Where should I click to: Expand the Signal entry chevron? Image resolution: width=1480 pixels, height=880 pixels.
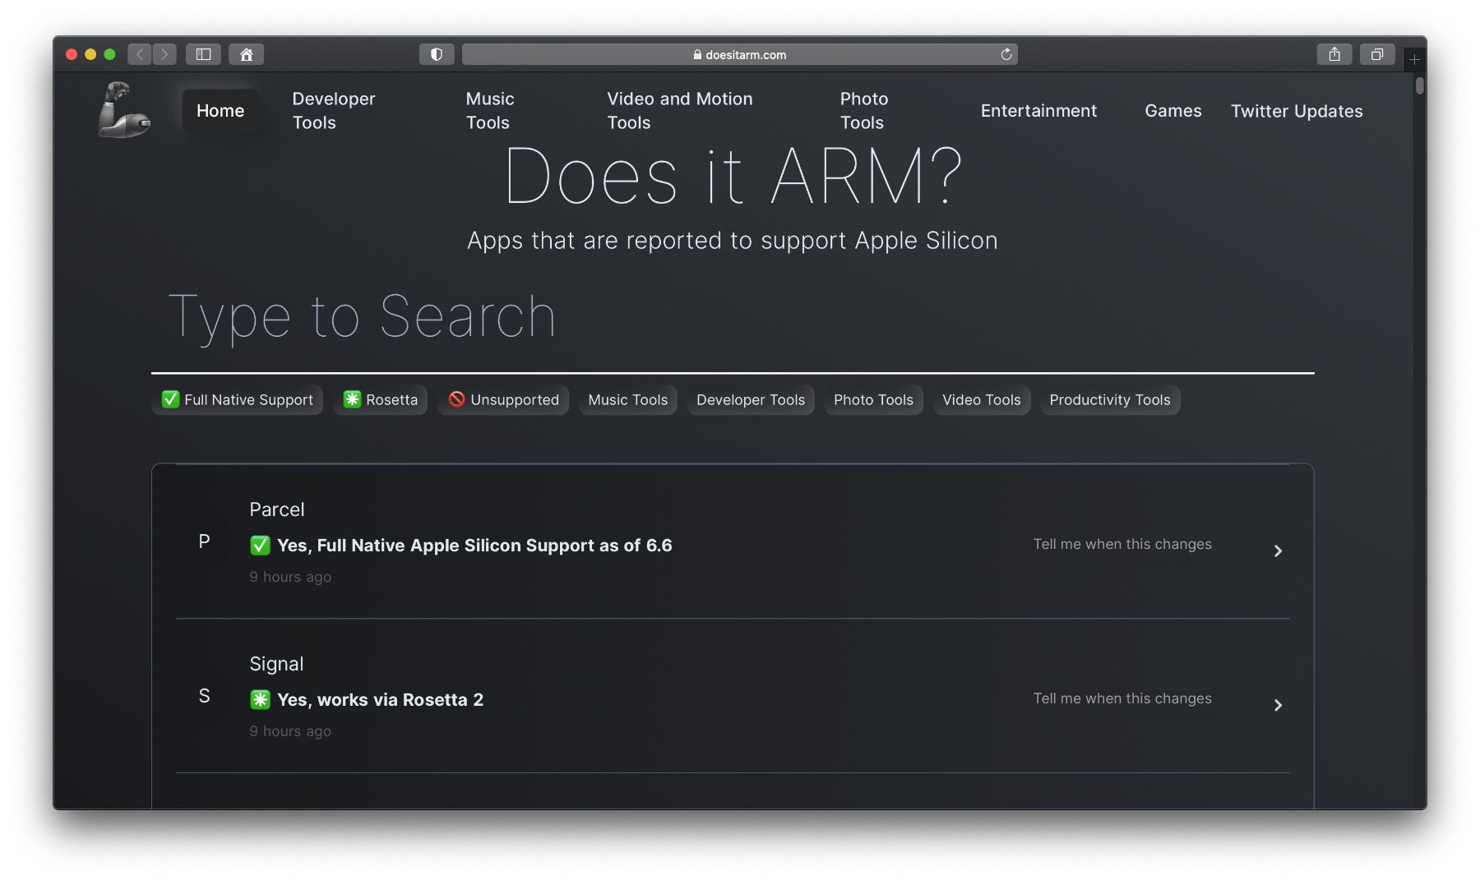coord(1278,706)
